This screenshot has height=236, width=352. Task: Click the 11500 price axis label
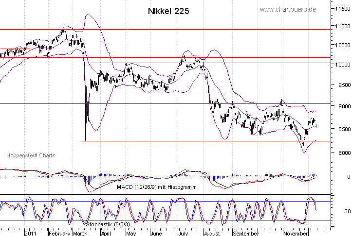pos(343,9)
